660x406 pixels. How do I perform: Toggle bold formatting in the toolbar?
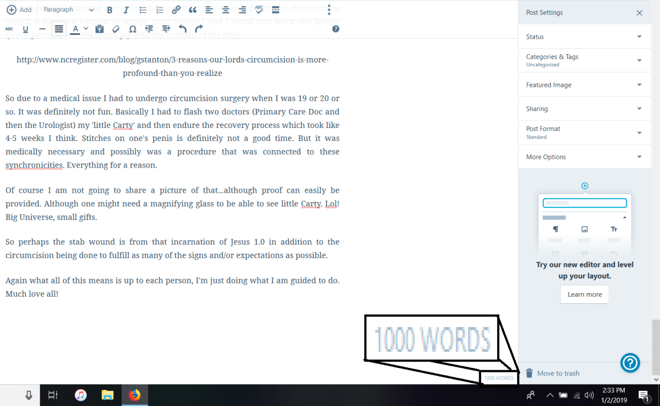pyautogui.click(x=109, y=10)
